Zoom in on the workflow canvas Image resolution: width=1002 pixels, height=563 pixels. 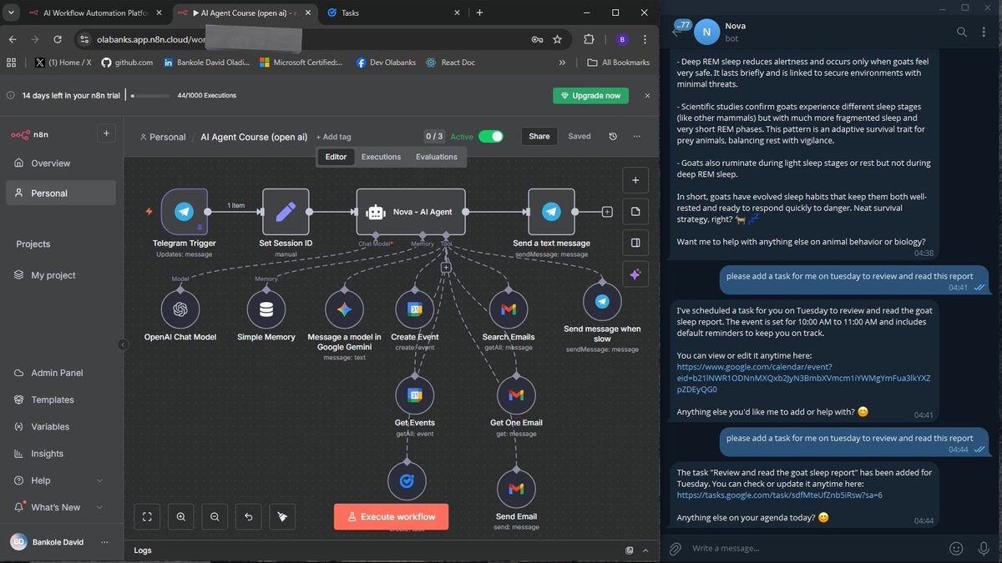(x=181, y=517)
